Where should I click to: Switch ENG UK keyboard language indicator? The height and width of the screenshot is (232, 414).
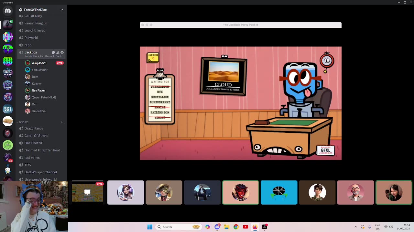(x=378, y=227)
